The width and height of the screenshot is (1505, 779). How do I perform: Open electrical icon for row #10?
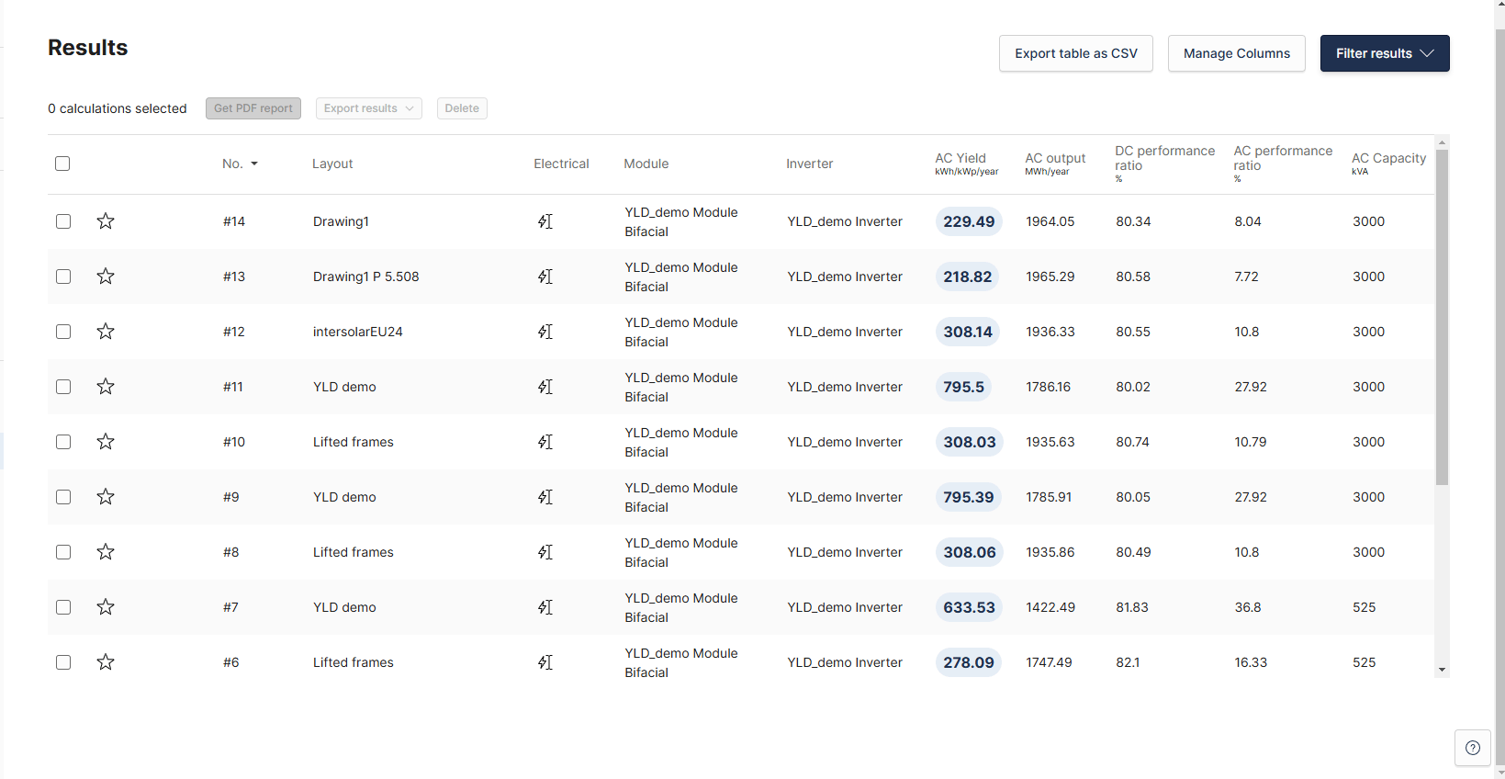[x=545, y=442]
